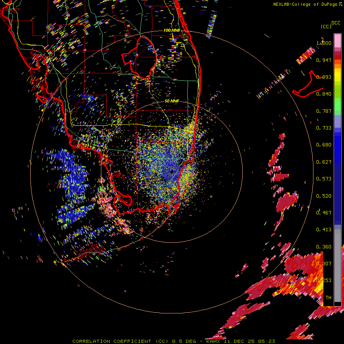This screenshot has height=344, width=344.
Task: Click the [CC] units label
Action: coord(326,26)
